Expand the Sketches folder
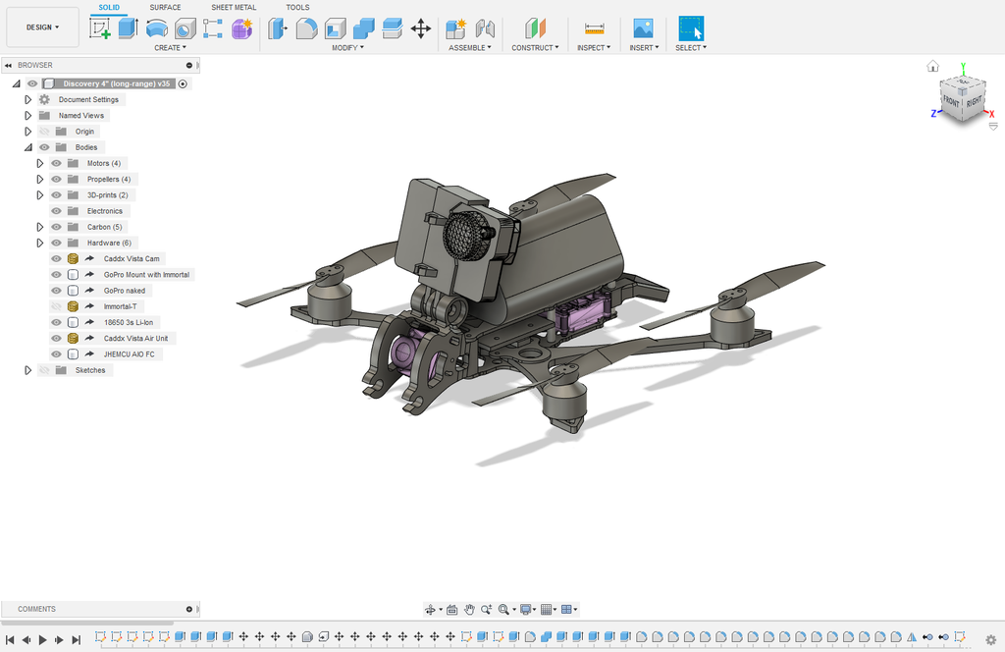 pos(28,370)
